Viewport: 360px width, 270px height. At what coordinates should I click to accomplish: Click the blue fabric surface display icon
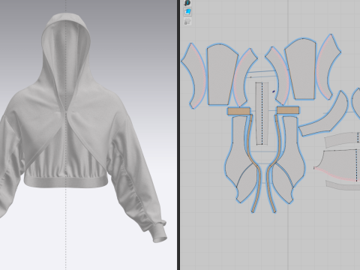(x=187, y=12)
